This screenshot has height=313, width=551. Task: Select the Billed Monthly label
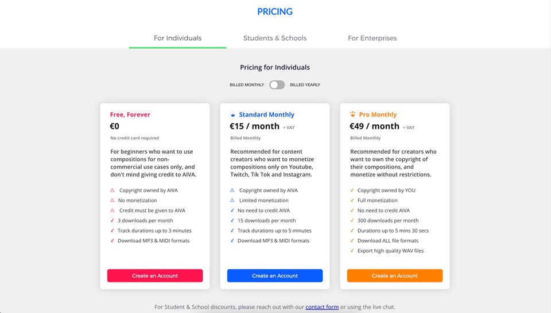click(247, 85)
